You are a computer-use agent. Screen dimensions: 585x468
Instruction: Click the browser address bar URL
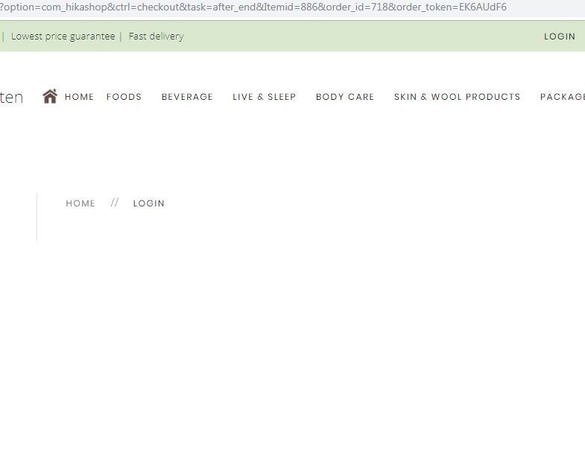click(x=253, y=7)
